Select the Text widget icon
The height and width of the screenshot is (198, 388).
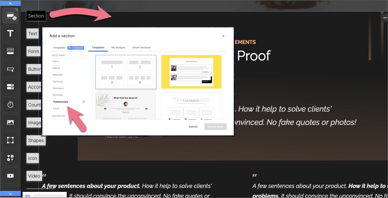10,33
